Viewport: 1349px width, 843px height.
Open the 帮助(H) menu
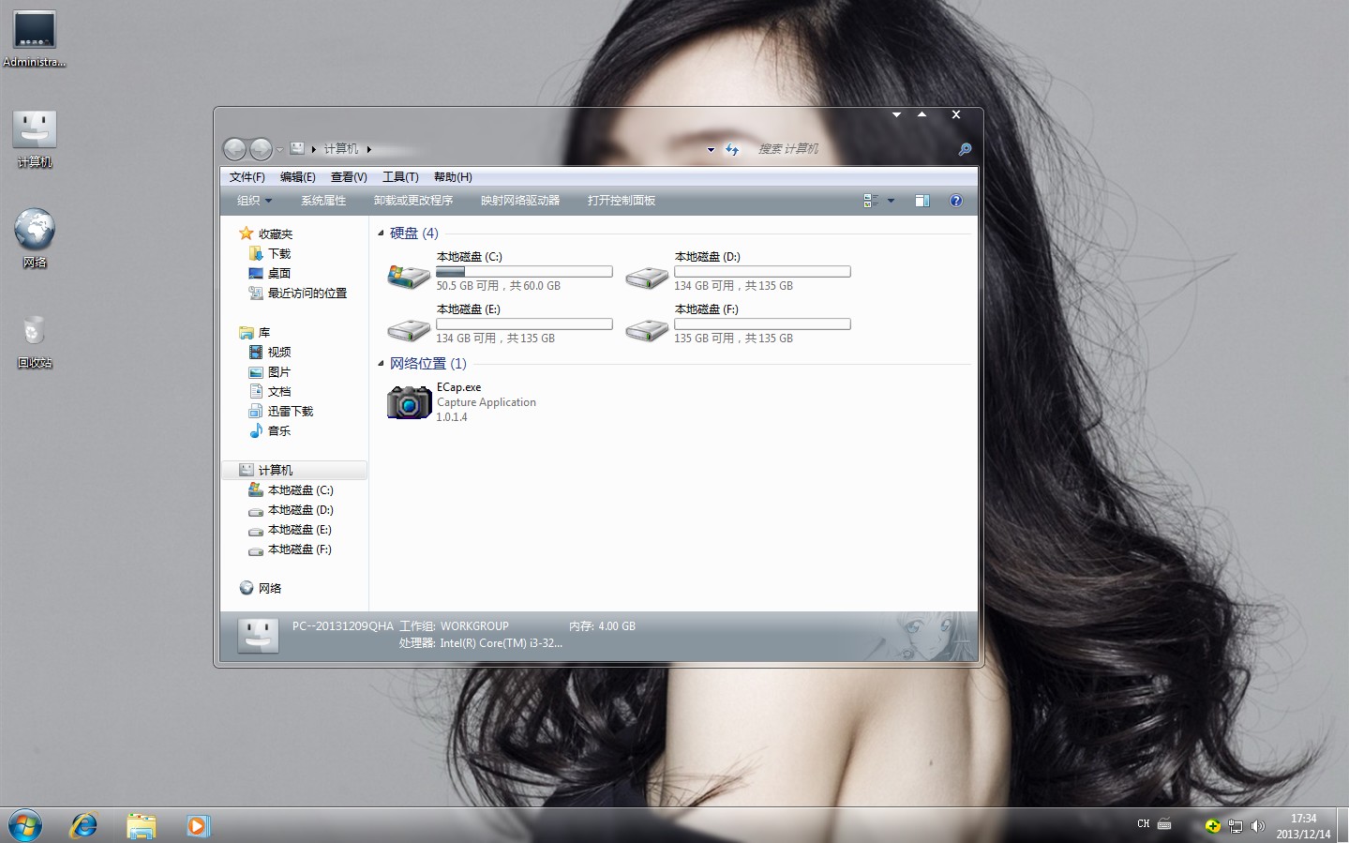pyautogui.click(x=453, y=177)
